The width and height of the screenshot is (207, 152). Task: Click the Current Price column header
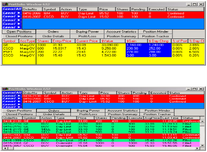[x=88, y=41]
